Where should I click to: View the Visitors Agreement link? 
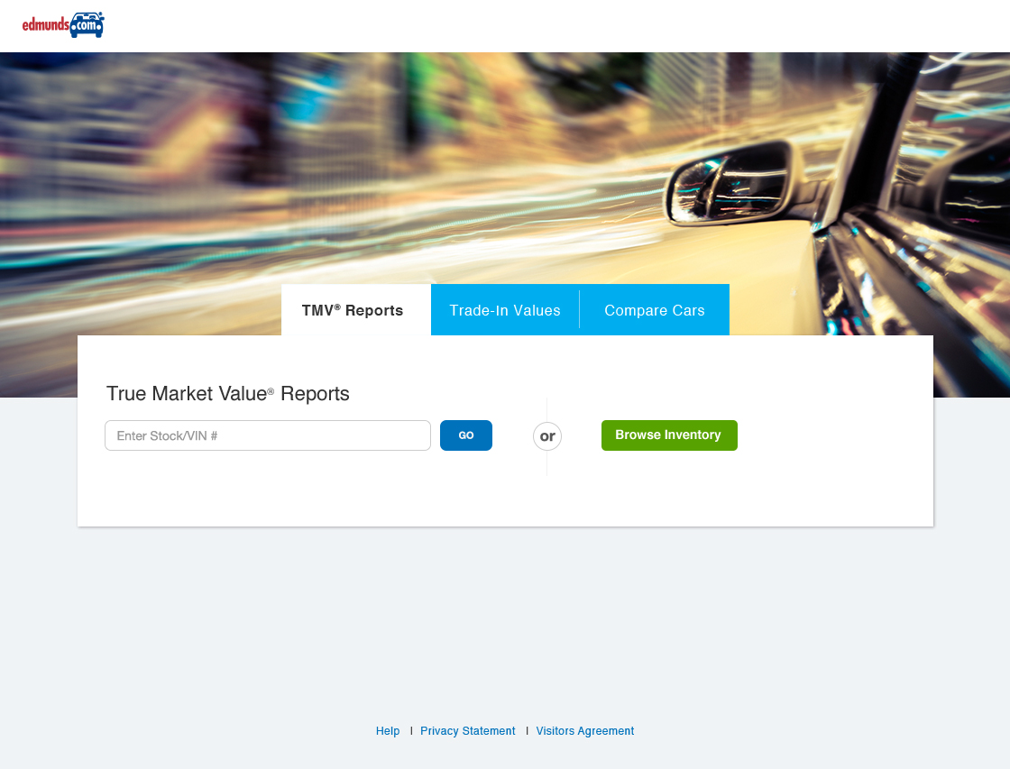[585, 731]
